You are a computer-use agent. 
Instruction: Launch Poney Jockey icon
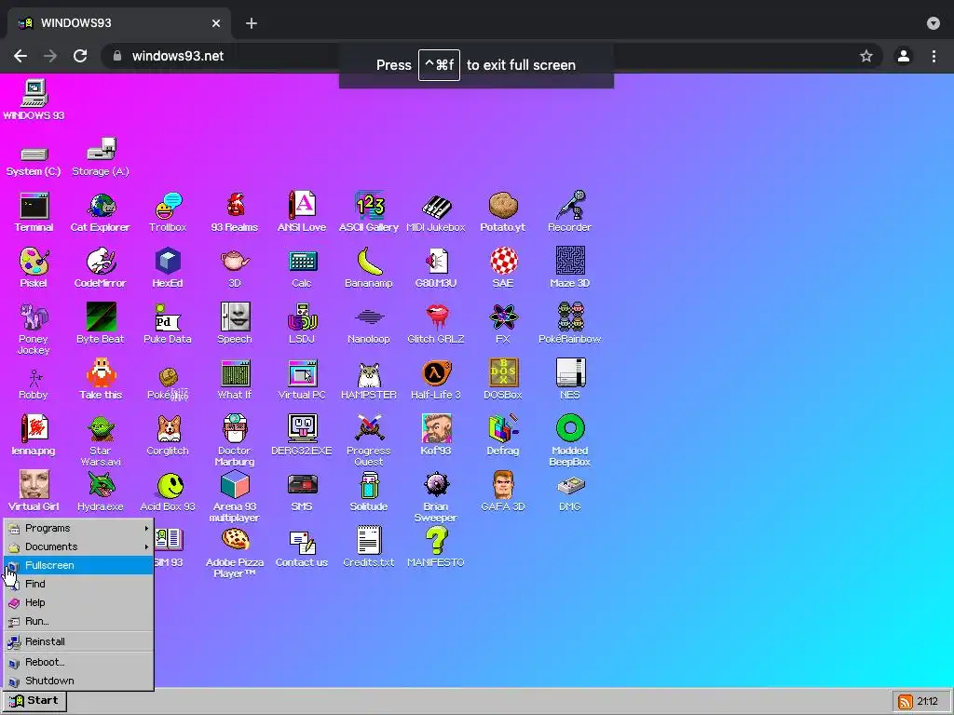(34, 329)
